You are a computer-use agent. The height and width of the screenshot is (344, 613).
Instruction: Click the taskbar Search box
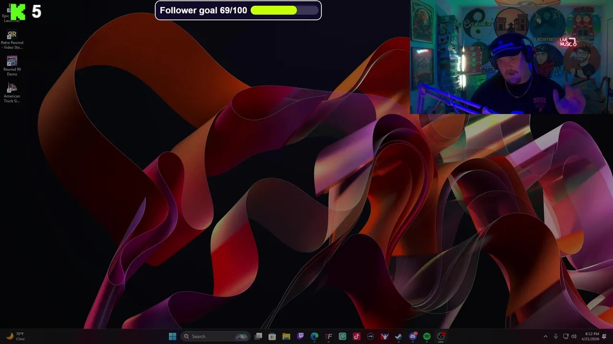coord(216,336)
